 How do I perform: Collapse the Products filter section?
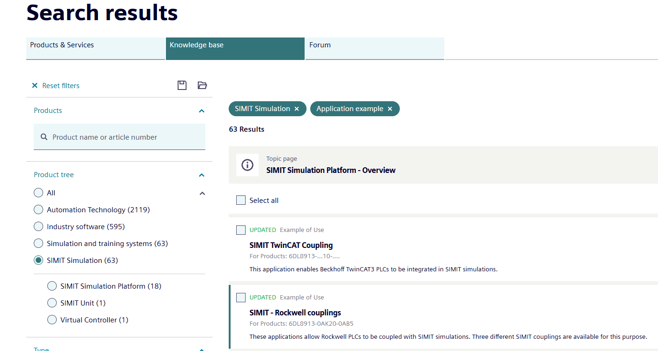(x=202, y=111)
